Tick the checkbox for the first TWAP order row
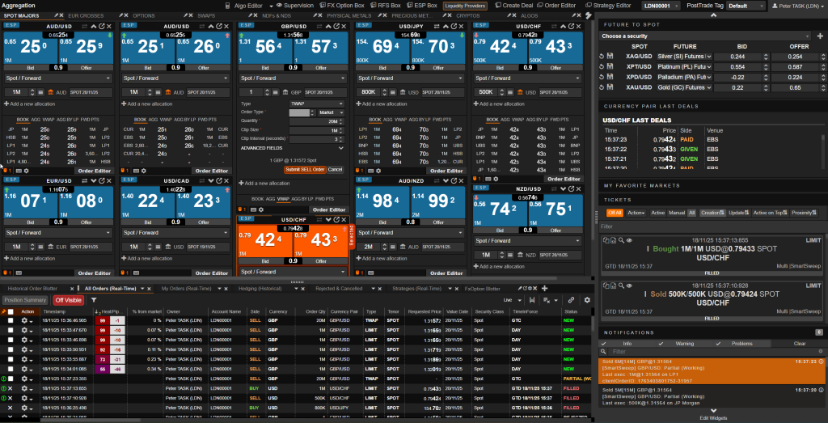Screen dimensions: 828x423 11,320
